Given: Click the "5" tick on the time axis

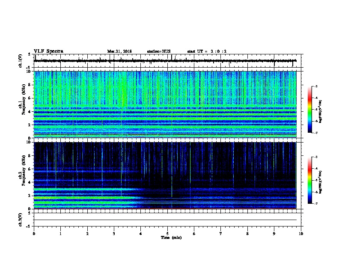Looking at the screenshot, I should coord(167,234).
